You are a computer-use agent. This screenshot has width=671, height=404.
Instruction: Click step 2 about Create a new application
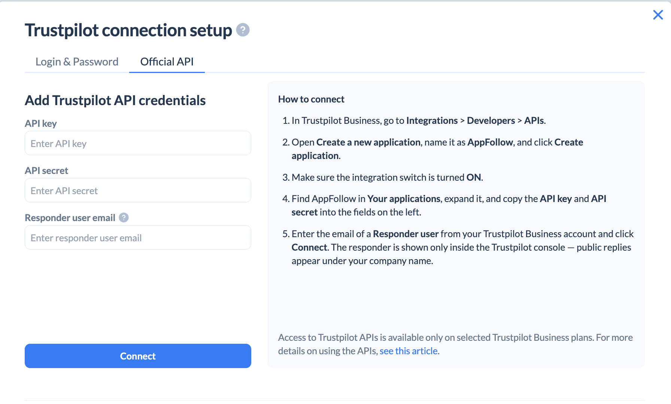click(432, 149)
